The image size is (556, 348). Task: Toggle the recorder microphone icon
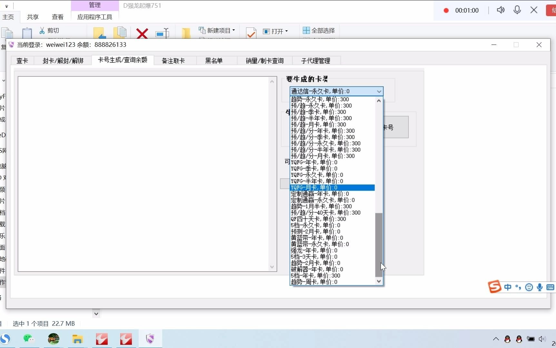[x=517, y=10]
